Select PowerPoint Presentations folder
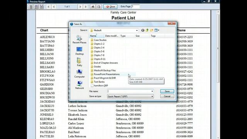 pyautogui.click(x=105, y=74)
